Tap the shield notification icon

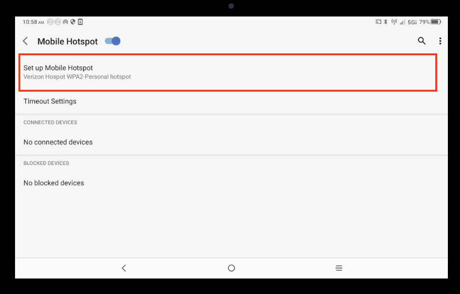(x=73, y=22)
